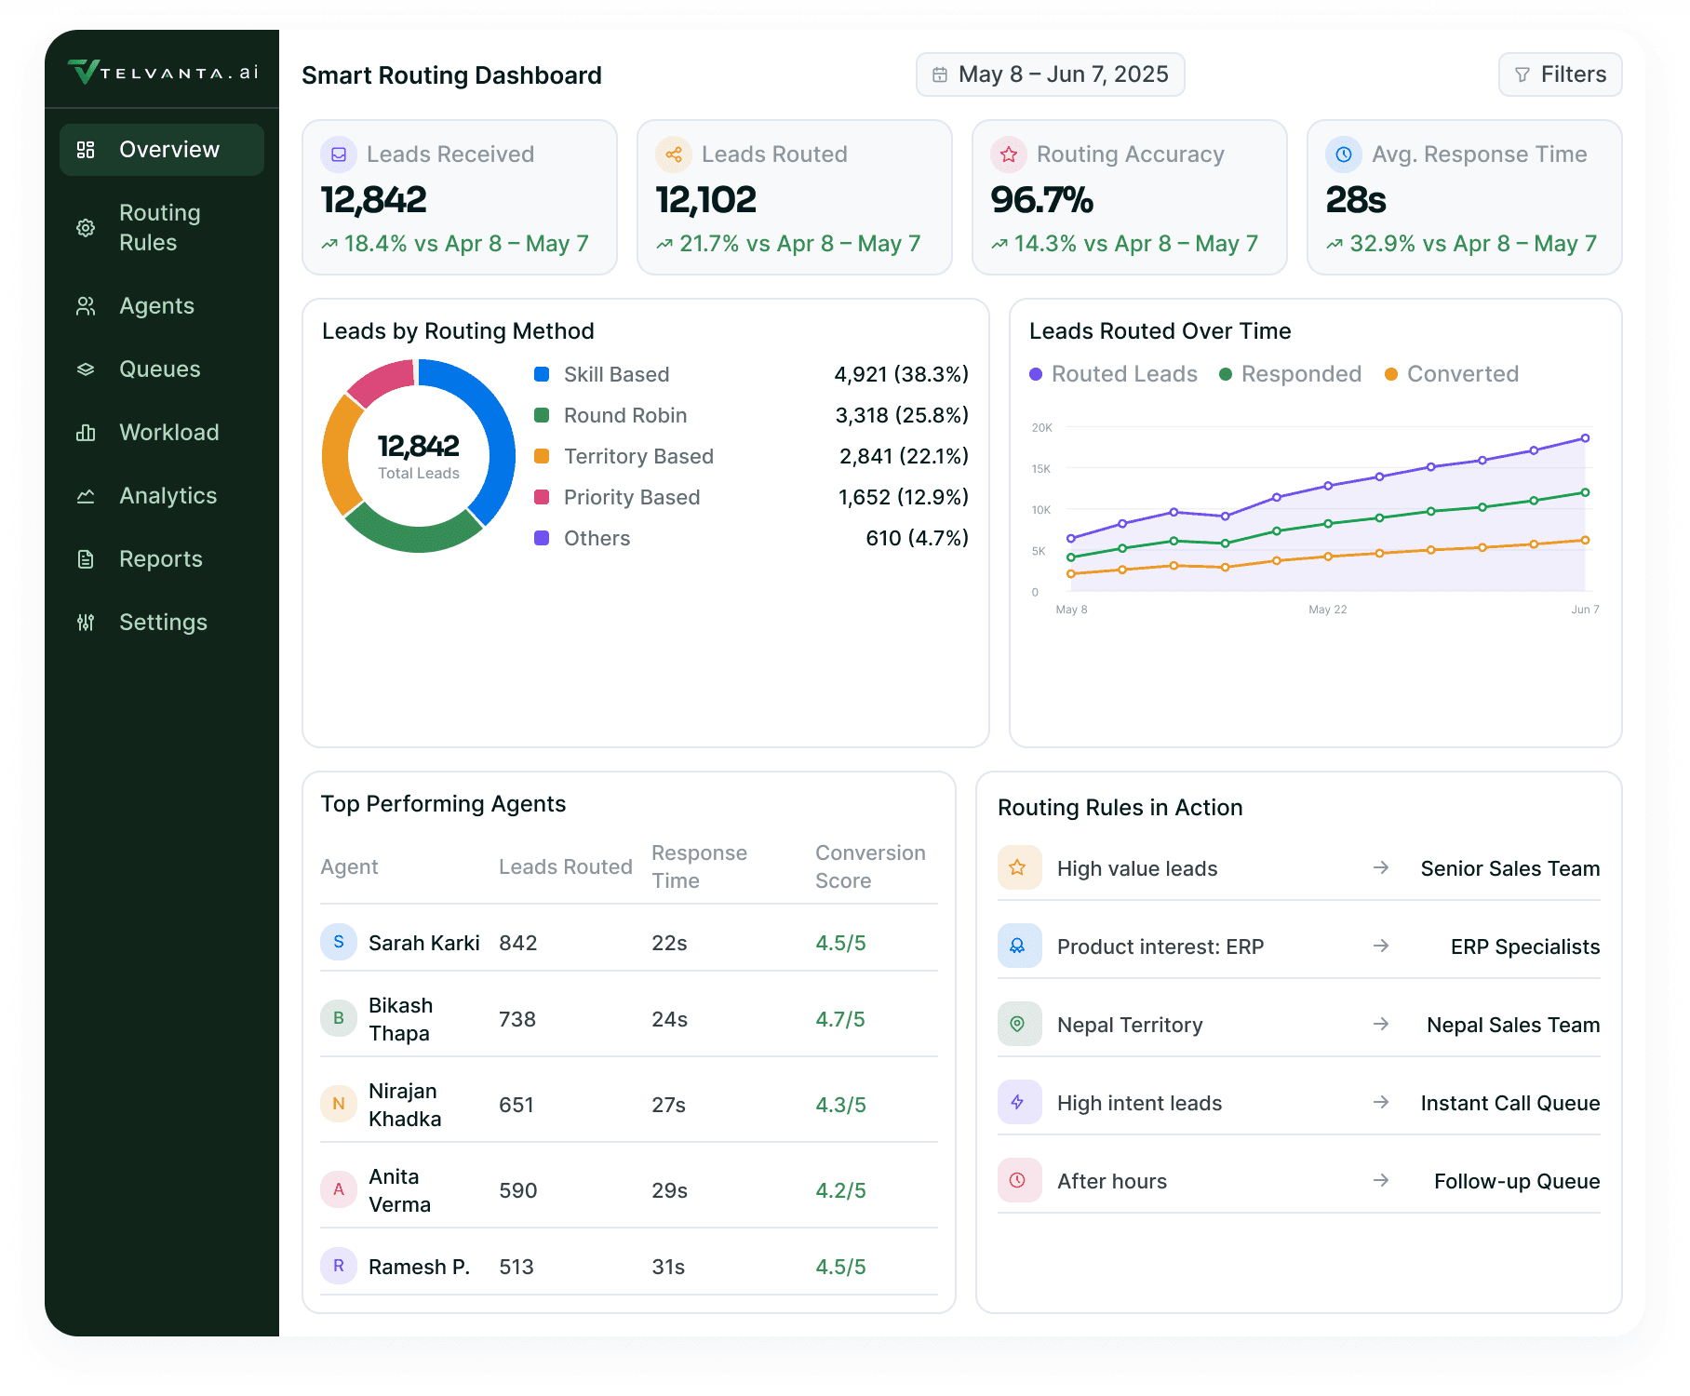Image resolution: width=1690 pixels, height=1396 pixels.
Task: Open the Instant Call Queue destination
Action: click(x=1510, y=1104)
